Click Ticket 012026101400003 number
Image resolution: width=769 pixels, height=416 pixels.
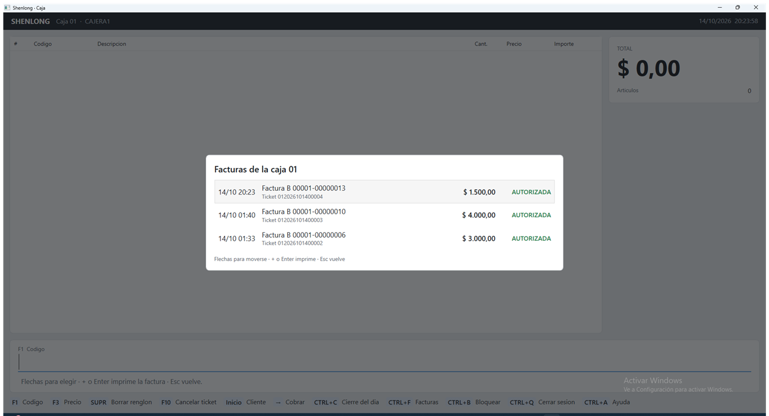coord(292,220)
